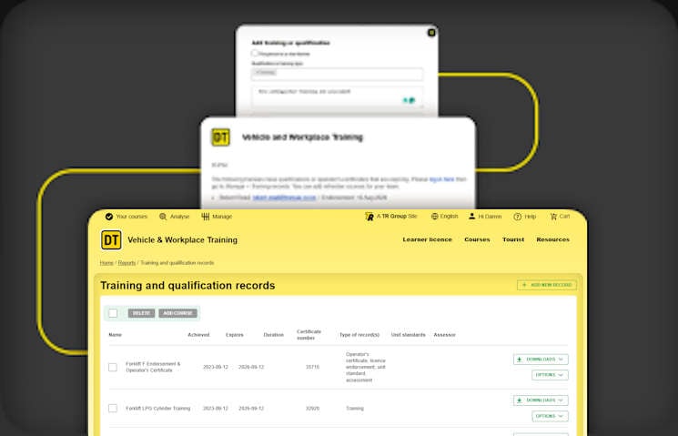The width and height of the screenshot is (678, 436).
Task: Close the Add training or qualification dialog
Action: tap(431, 33)
